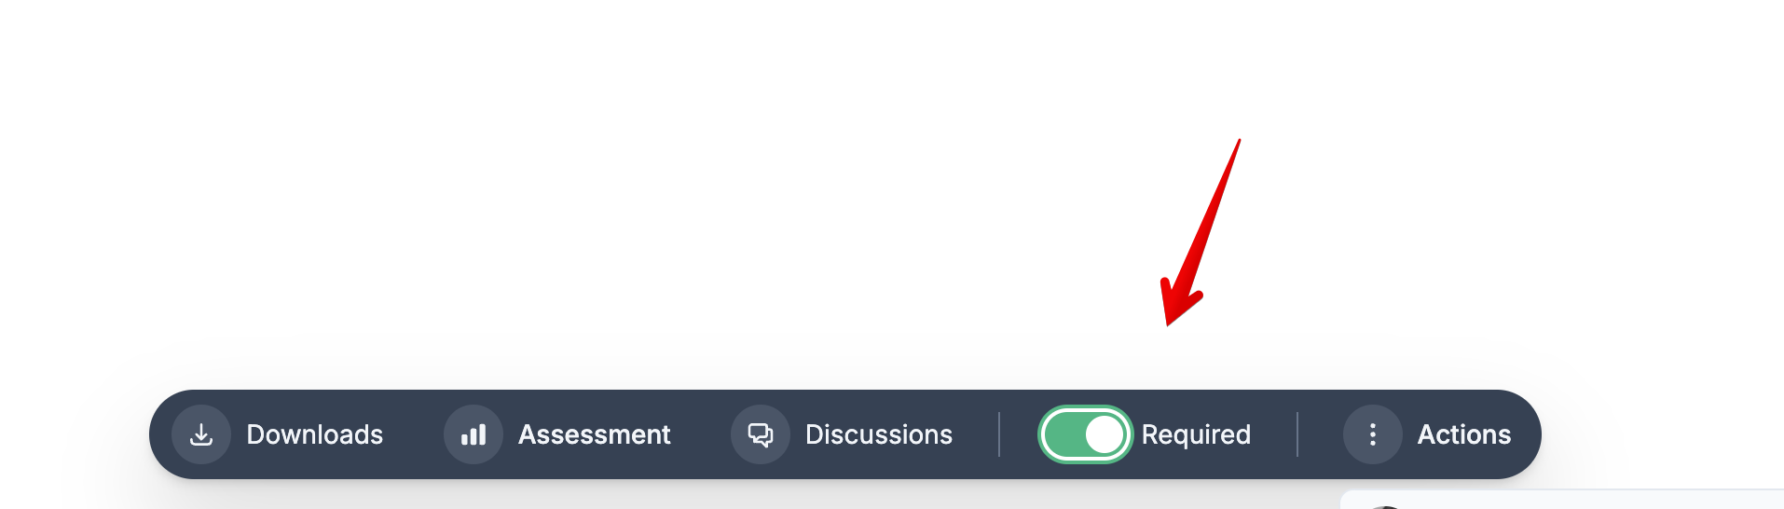This screenshot has height=509, width=1784.
Task: Click the circular background behind download icon
Action: (201, 434)
